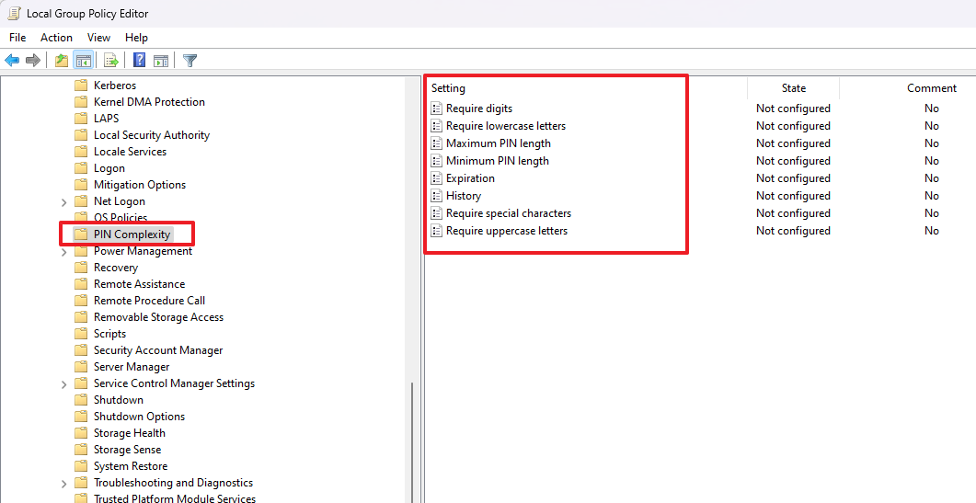Click Not configured state for Require digits
976x503 pixels.
[793, 109]
